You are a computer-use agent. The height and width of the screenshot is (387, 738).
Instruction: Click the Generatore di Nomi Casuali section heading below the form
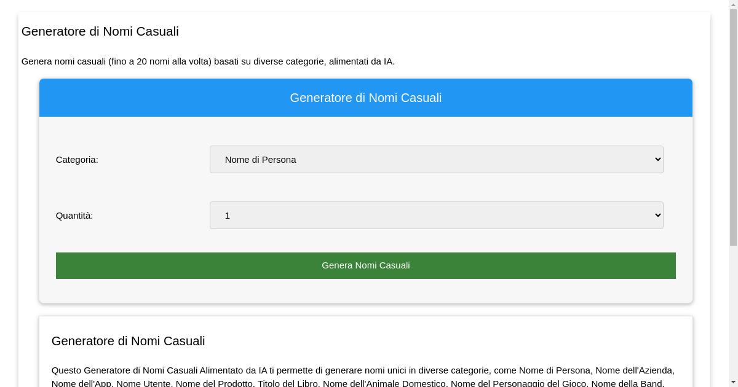tap(129, 341)
